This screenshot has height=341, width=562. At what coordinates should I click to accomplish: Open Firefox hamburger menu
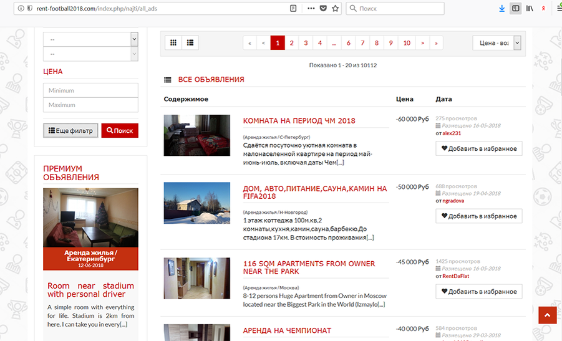pyautogui.click(x=559, y=8)
